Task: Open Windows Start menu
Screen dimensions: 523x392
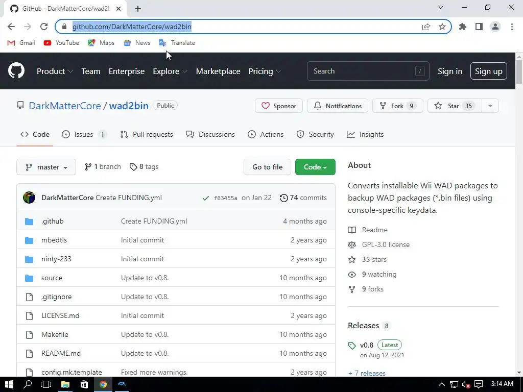Action: (x=9, y=384)
